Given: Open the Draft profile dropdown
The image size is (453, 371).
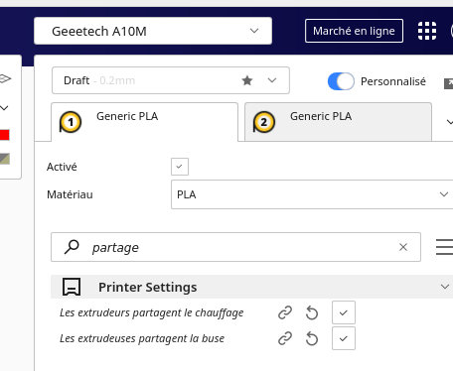Looking at the screenshot, I should pyautogui.click(x=171, y=80).
